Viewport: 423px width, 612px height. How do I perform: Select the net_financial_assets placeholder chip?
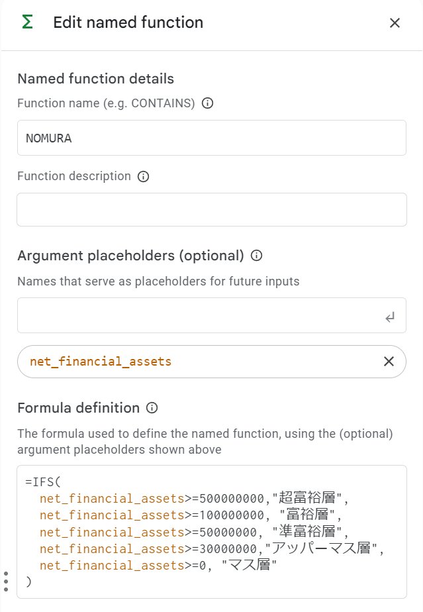[101, 362]
